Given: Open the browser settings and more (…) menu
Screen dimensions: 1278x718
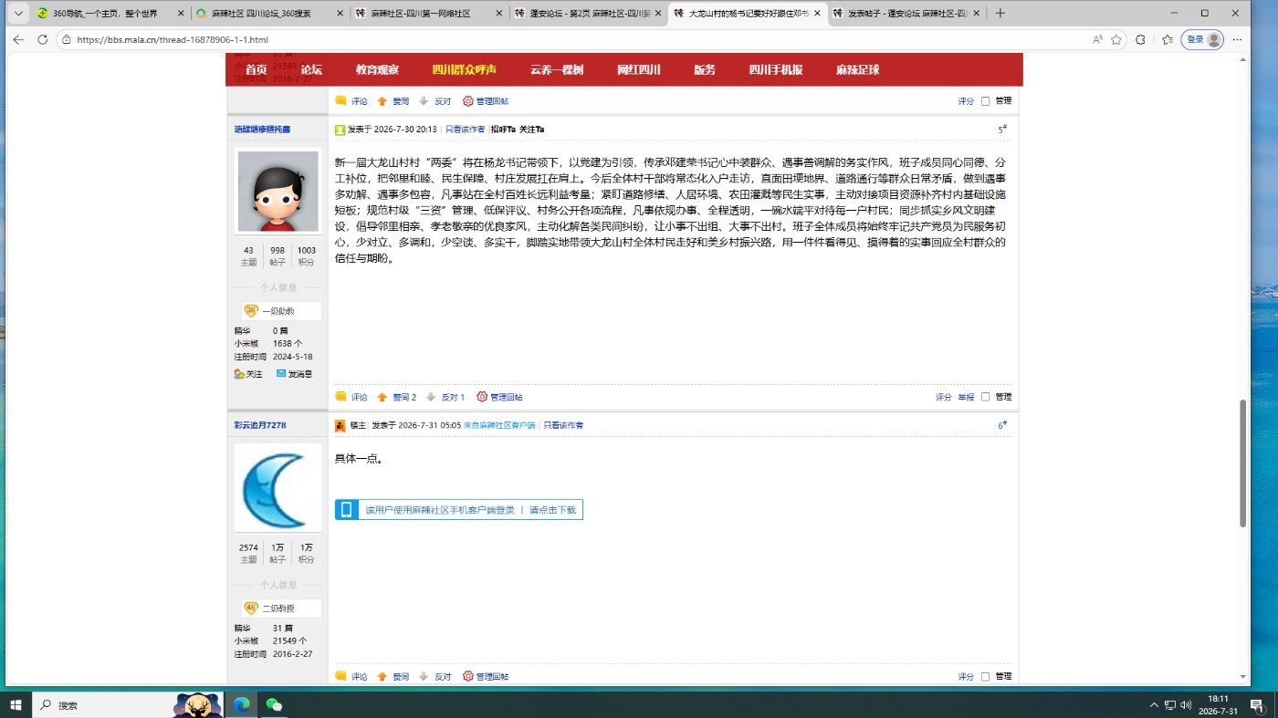Looking at the screenshot, I should click(x=1238, y=40).
